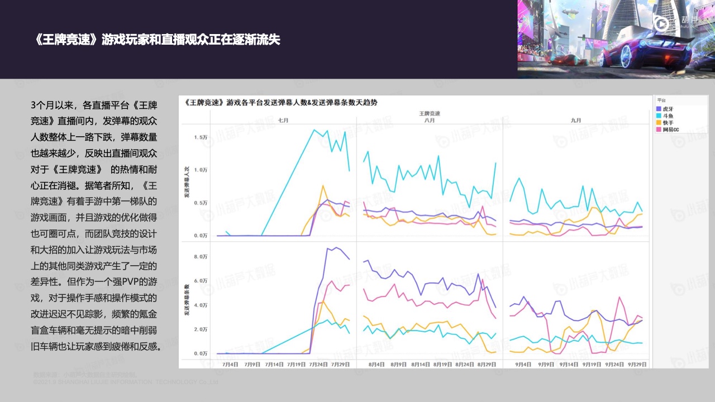Click the 8月19日 date axis label
Screen dimensions: 715x402
point(443,364)
